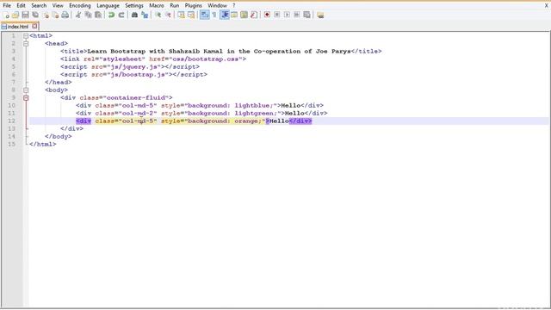Undo the last edit with the green arrow
This screenshot has width=551, height=310.
coord(111,15)
